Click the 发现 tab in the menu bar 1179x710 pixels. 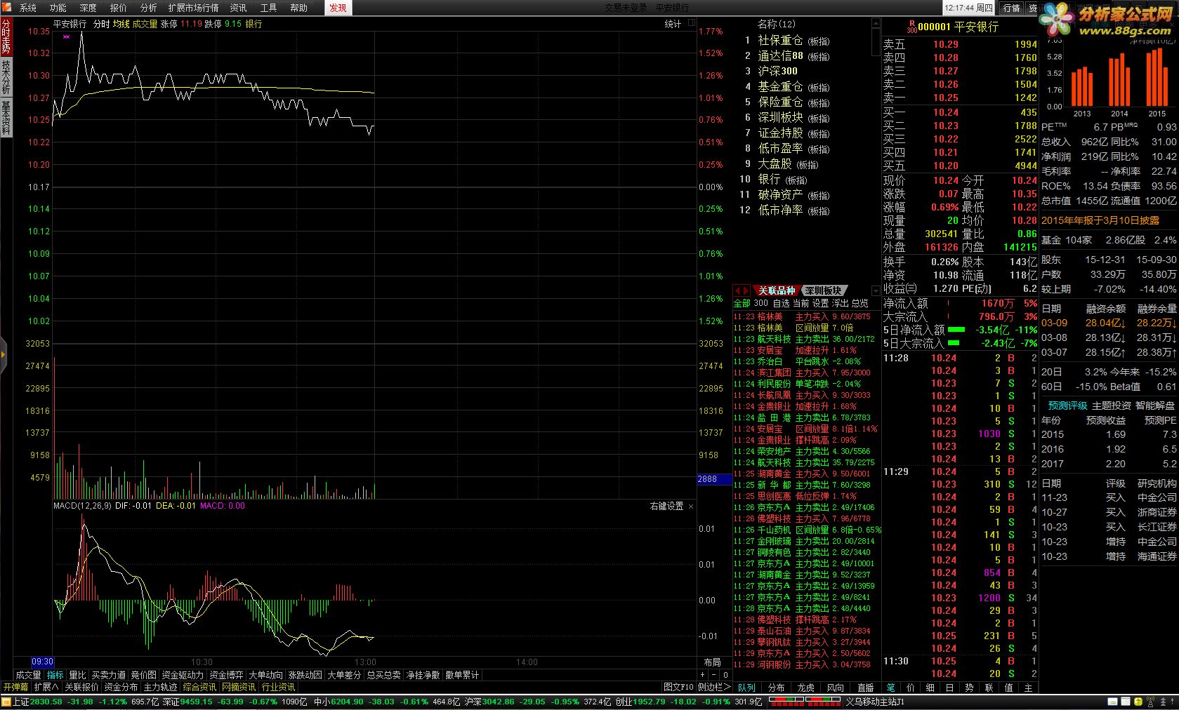click(338, 8)
